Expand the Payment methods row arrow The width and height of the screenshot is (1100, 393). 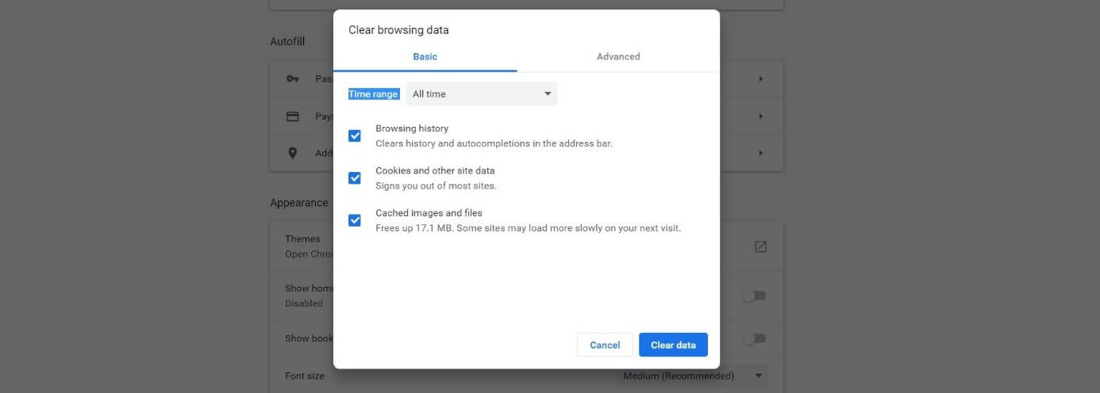760,116
